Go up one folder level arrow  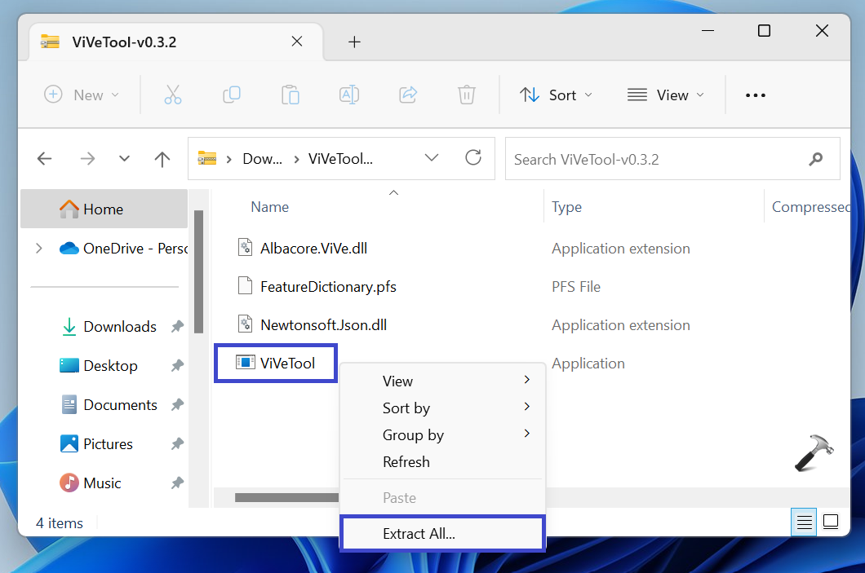(162, 160)
